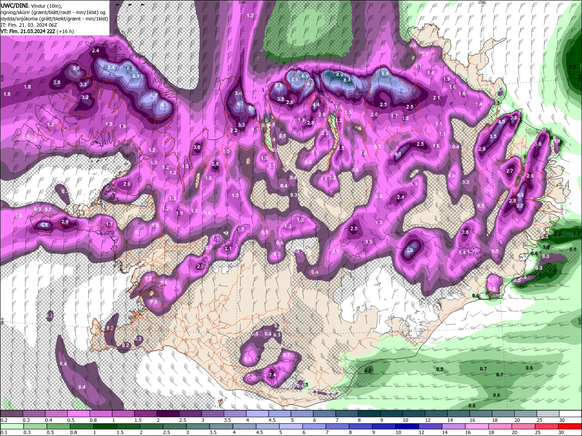
Task: Pick the violet bottom legend swatch after 14
Action: (454, 426)
